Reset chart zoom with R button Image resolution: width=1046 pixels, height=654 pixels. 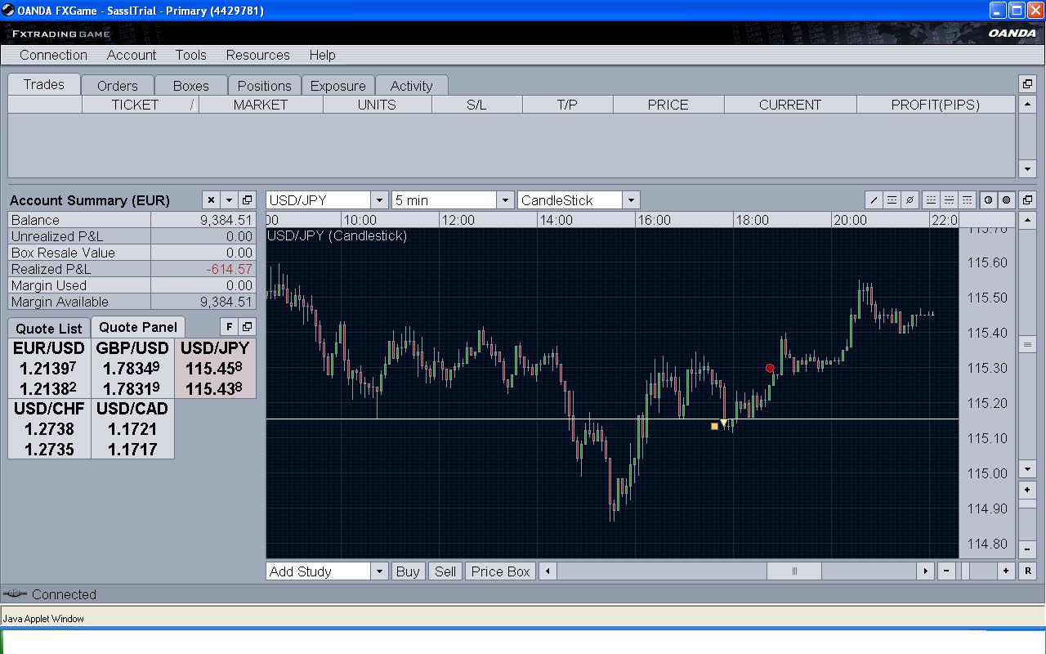tap(1027, 571)
